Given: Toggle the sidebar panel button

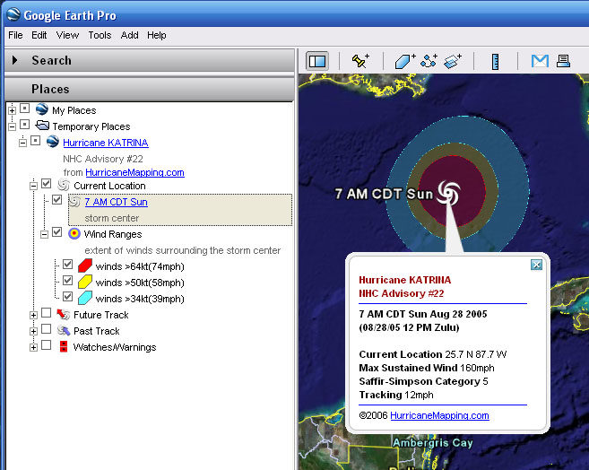Looking at the screenshot, I should [x=317, y=61].
